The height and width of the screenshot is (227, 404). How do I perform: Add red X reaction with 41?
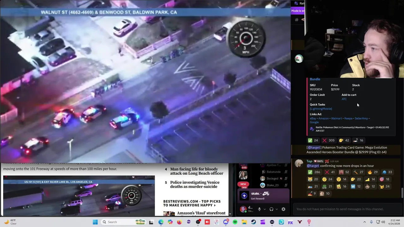330,172
